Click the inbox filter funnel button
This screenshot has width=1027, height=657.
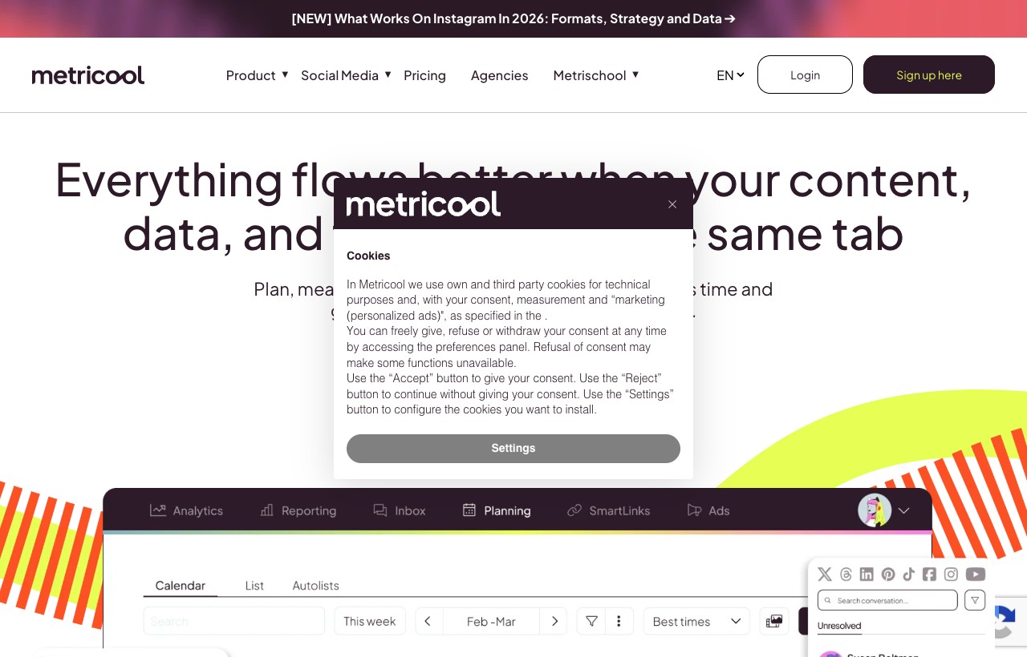975,600
